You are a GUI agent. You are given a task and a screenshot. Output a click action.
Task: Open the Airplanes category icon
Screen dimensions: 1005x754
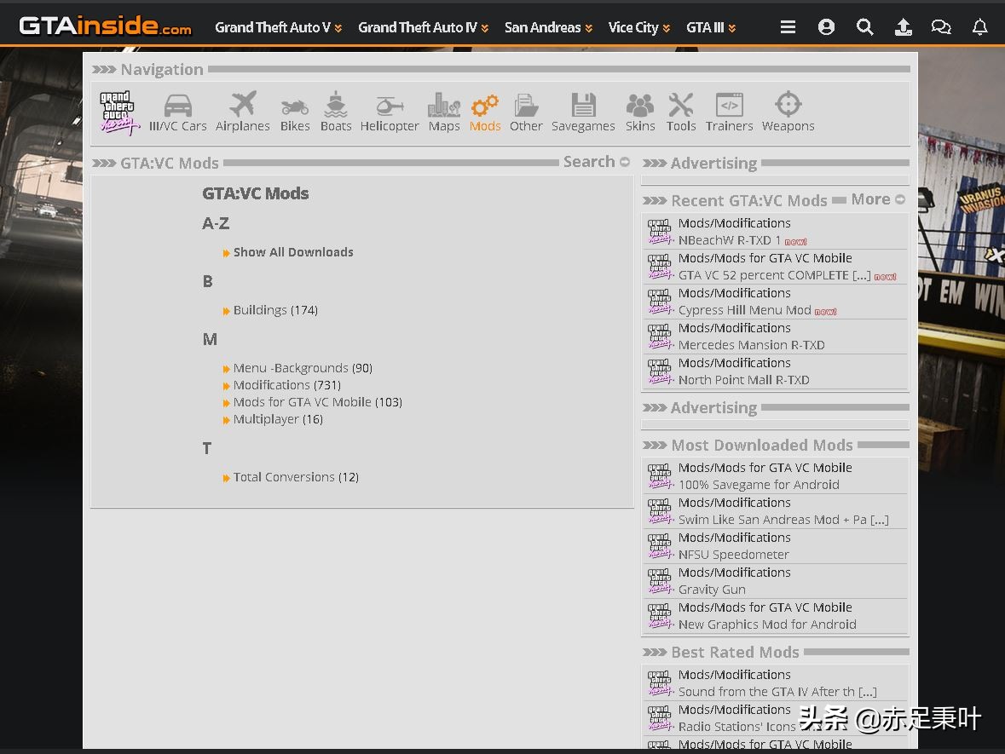tap(242, 106)
